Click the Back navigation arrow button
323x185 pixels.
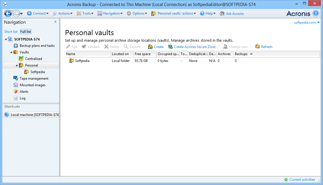[x=8, y=14]
